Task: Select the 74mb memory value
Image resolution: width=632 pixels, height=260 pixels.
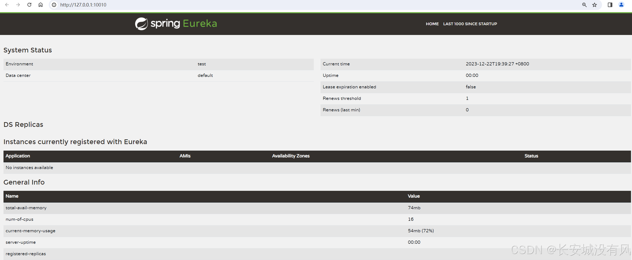Action: click(x=414, y=208)
